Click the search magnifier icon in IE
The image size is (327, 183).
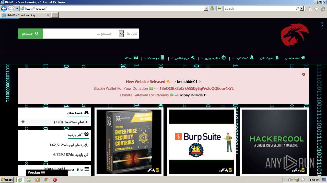297,9
